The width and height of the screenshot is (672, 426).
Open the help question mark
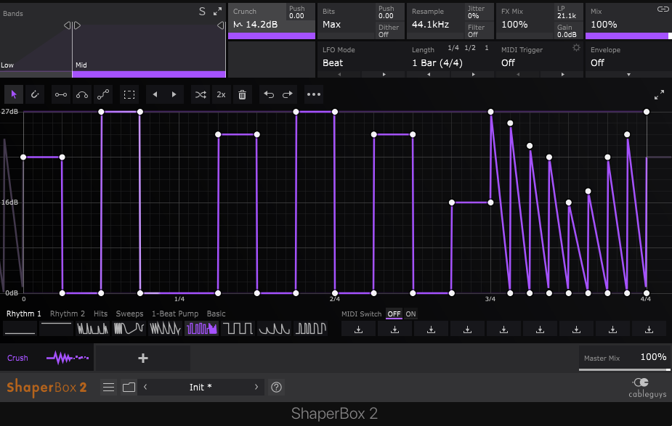(277, 388)
